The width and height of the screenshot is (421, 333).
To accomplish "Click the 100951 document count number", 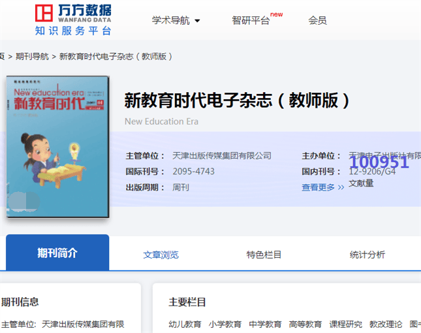I will (x=379, y=162).
